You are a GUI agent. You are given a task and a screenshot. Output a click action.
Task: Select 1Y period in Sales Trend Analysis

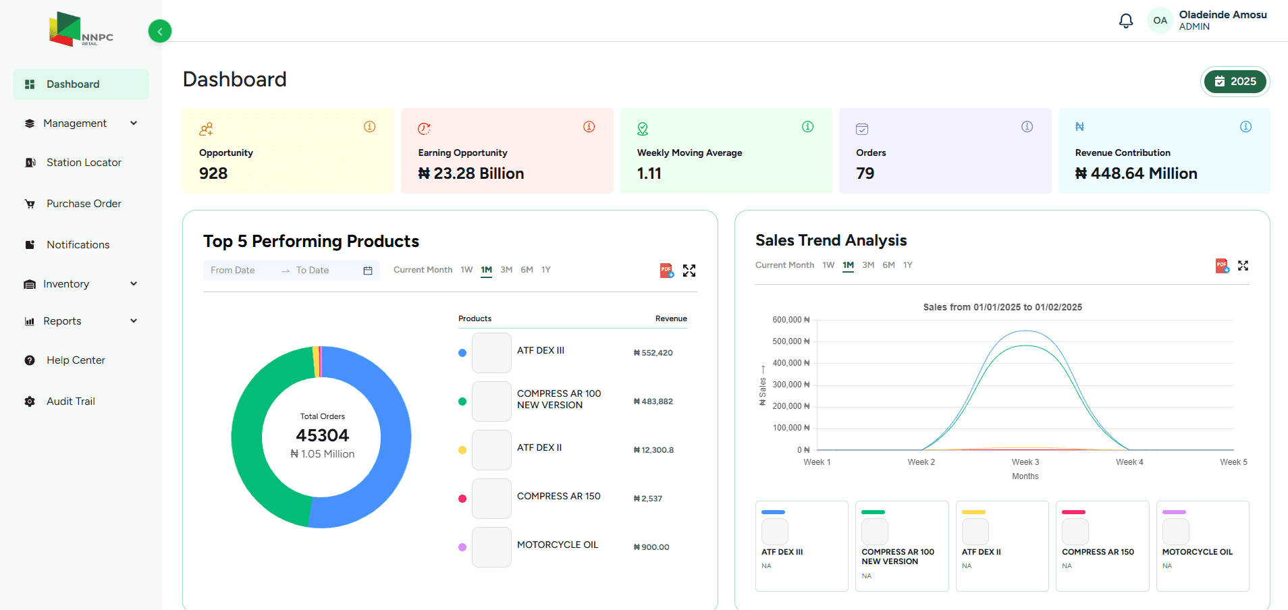pos(908,265)
